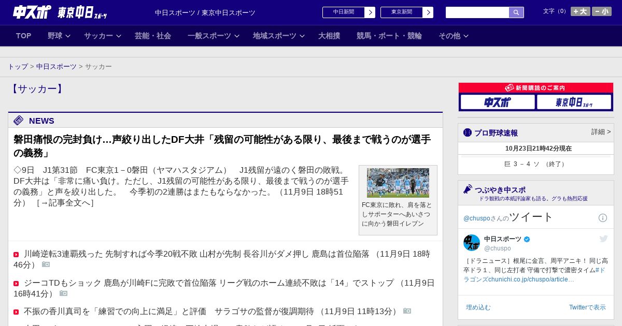
Task: Click red bullet beside 香川真司 article
Action: click(16, 312)
